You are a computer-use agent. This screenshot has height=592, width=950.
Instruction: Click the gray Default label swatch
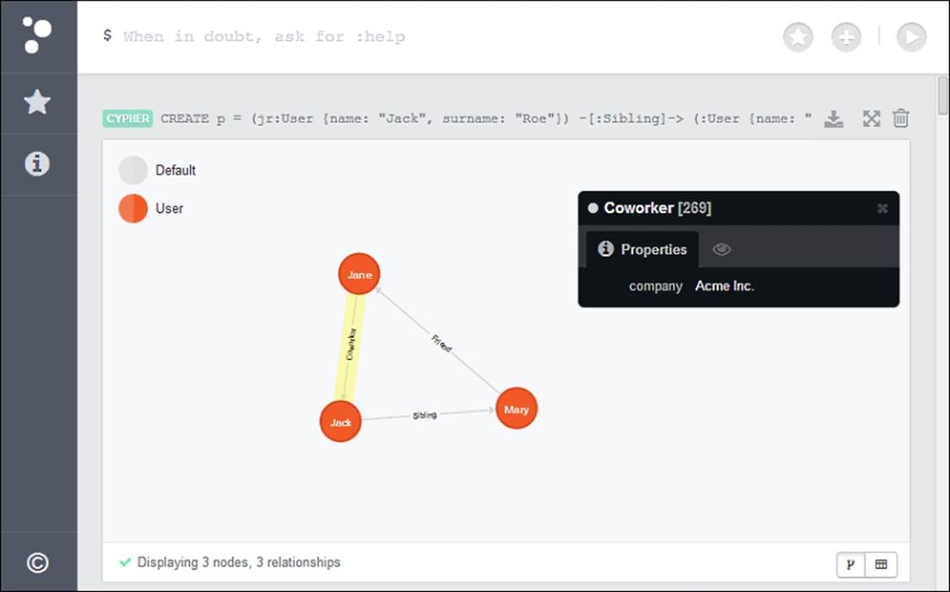[133, 171]
